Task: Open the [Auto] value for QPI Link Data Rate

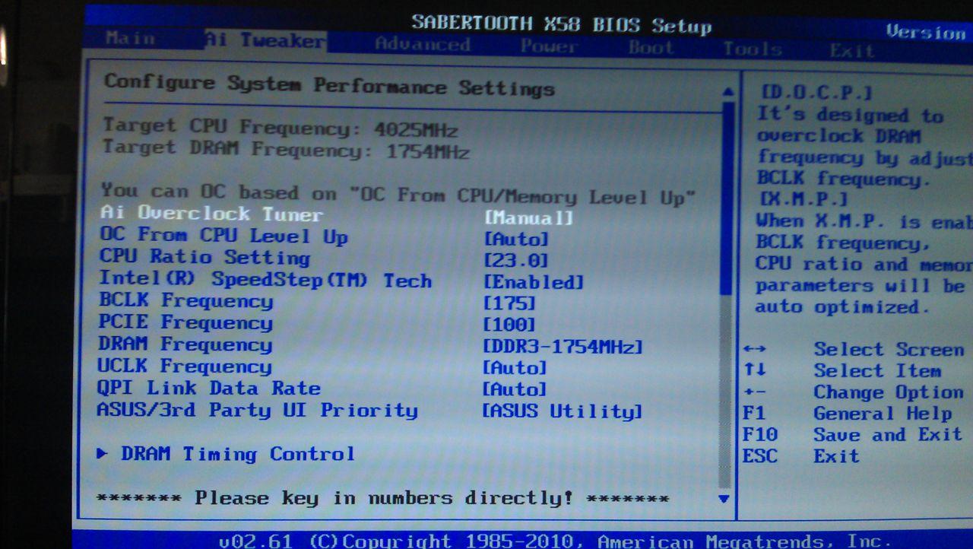Action: 515,389
